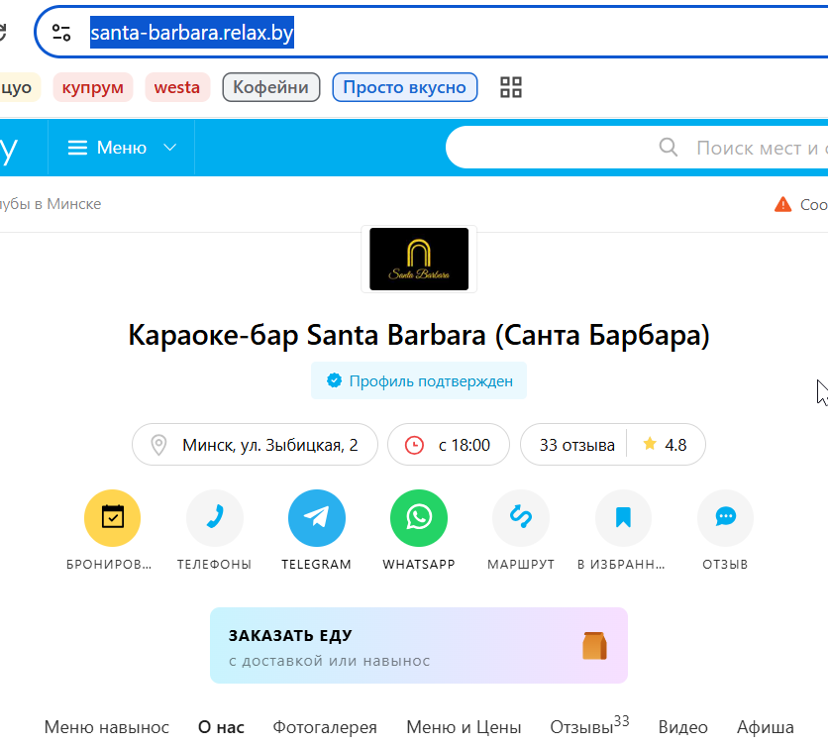Switch to the О нас tab
This screenshot has height=747, width=828.
(221, 727)
